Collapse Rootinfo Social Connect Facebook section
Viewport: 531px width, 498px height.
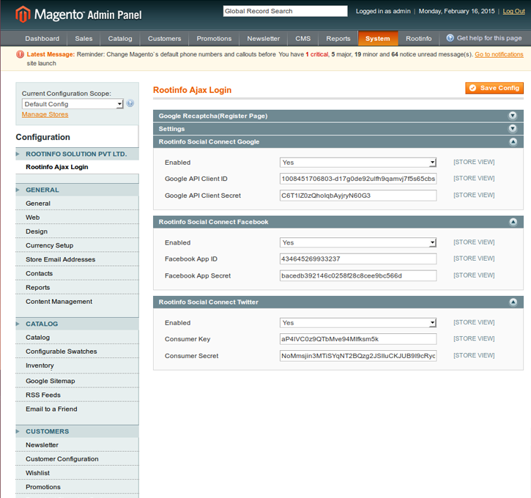[x=513, y=222]
